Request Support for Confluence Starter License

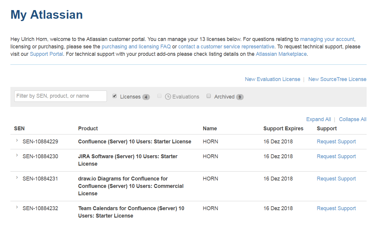336,142
